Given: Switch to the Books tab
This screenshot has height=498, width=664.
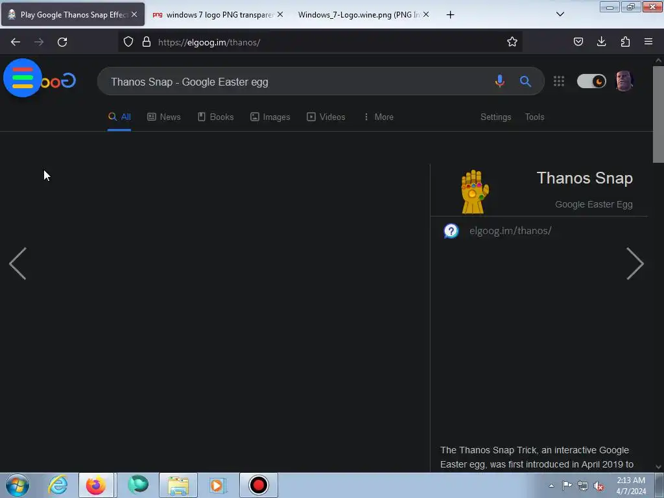Looking at the screenshot, I should pos(215,117).
